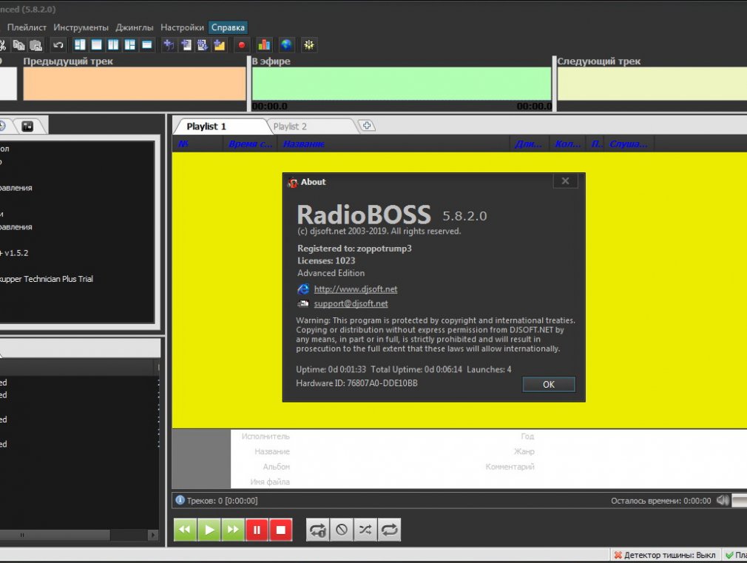Viewport: 747px width, 563px height.
Task: Select the first window layout icon
Action: pos(80,45)
